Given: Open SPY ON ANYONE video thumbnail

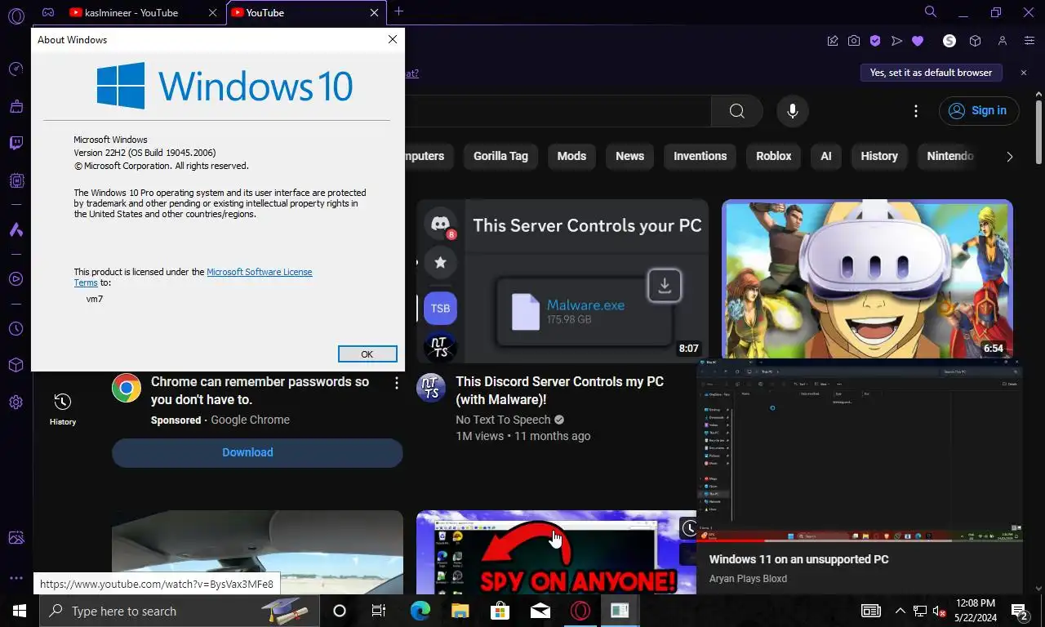Looking at the screenshot, I should point(556,552).
